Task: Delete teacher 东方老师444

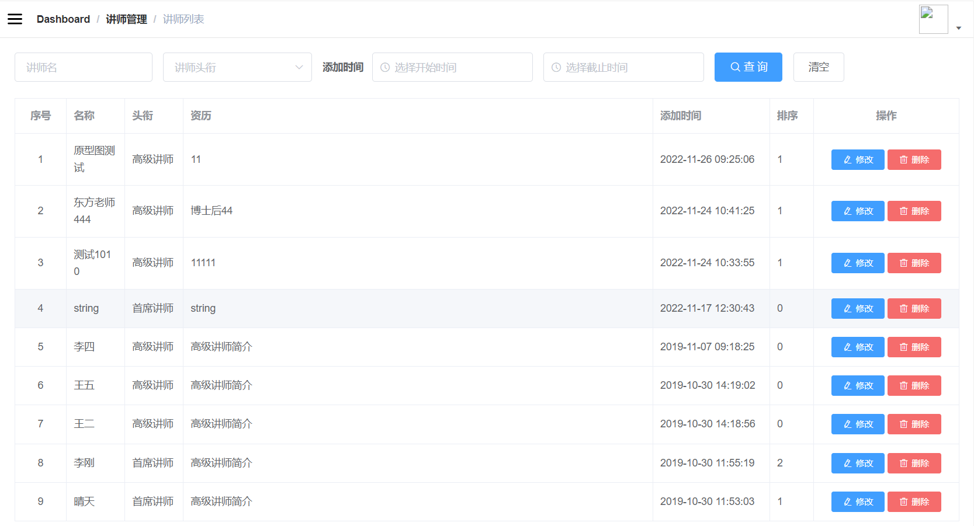Action: tap(914, 211)
